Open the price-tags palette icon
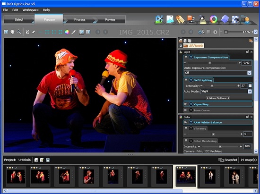The image size is (260, 194). click(x=180, y=19)
